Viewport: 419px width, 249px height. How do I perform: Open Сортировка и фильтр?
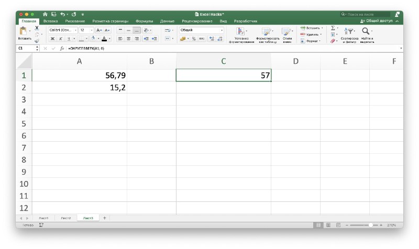349,35
